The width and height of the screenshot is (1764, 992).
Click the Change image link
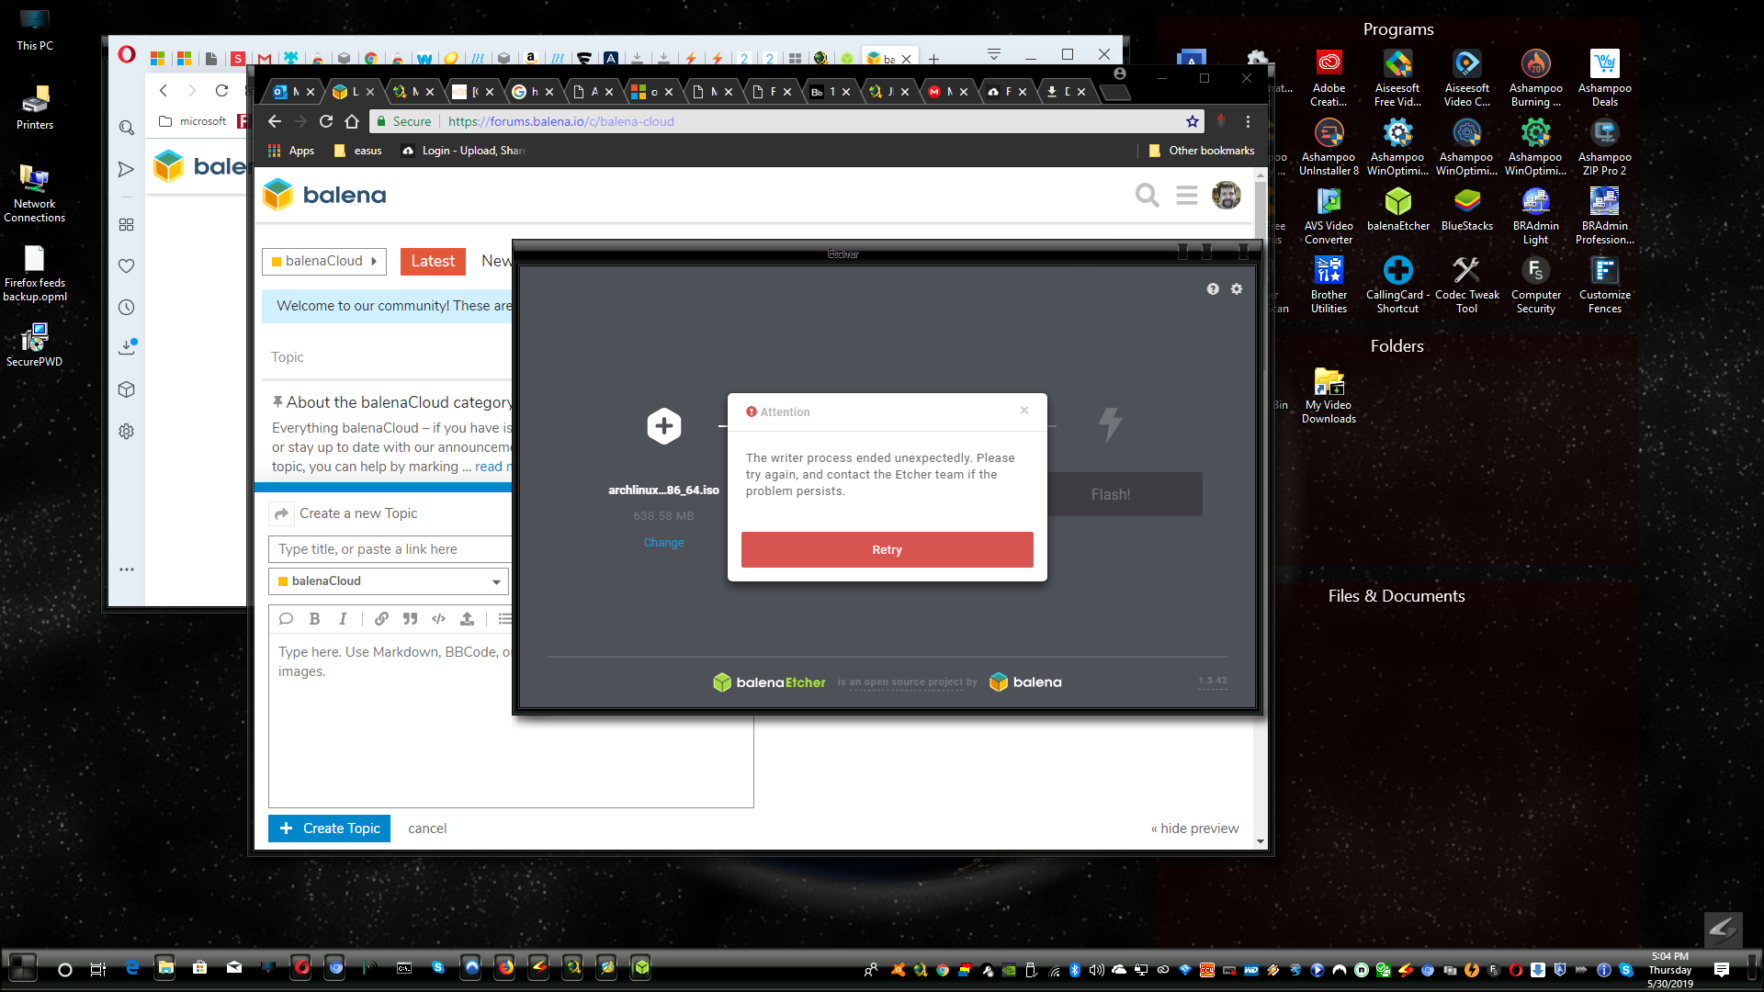tap(663, 543)
